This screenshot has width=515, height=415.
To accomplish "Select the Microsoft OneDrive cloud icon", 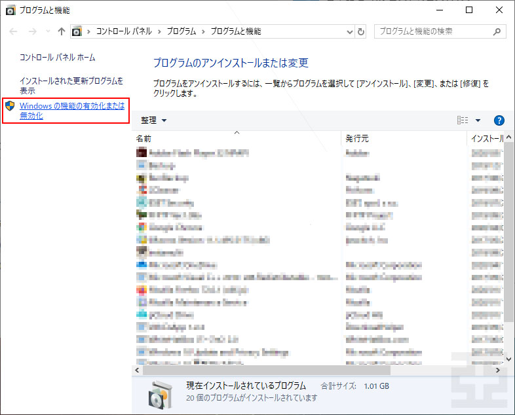I will tap(142, 264).
